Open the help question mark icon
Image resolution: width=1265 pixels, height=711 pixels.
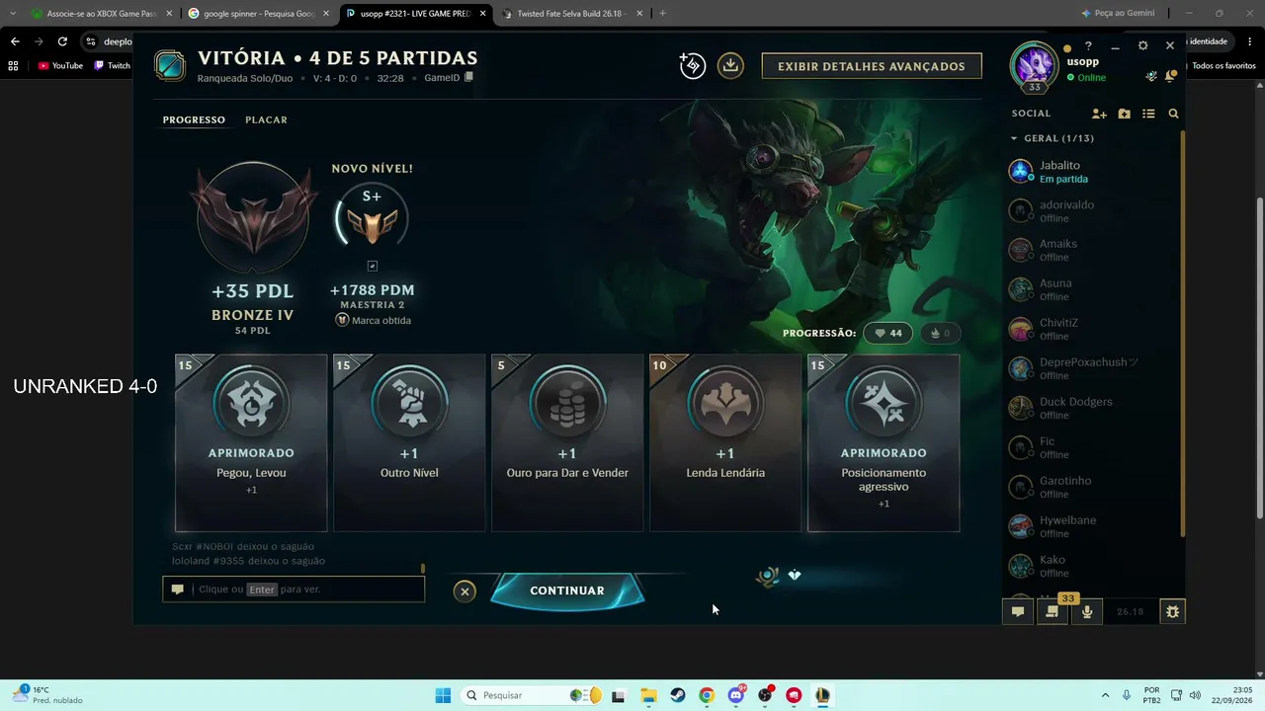click(1088, 46)
